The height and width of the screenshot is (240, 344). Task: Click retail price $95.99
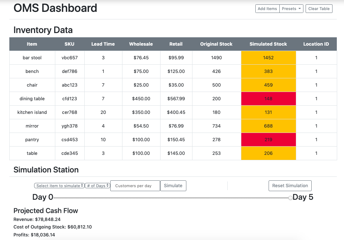pyautogui.click(x=176, y=58)
